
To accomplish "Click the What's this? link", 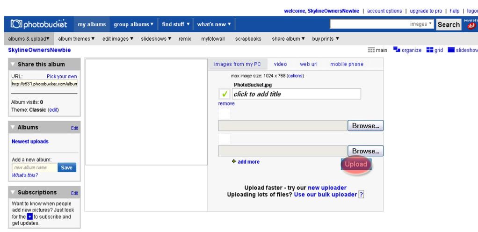I will [25, 175].
